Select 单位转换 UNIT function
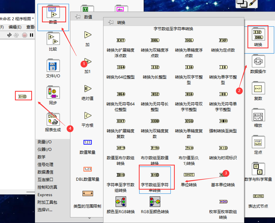 [189, 175]
